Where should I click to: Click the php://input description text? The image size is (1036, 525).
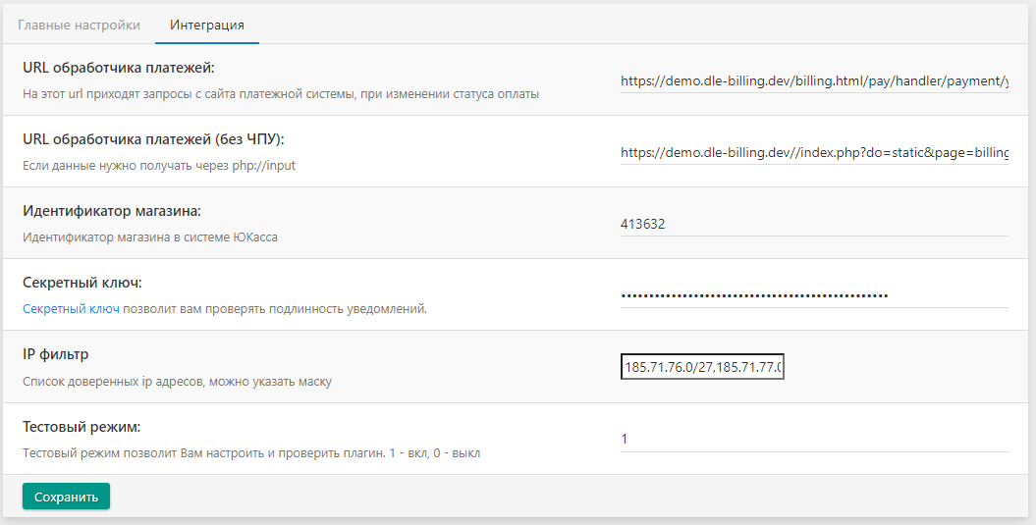159,166
